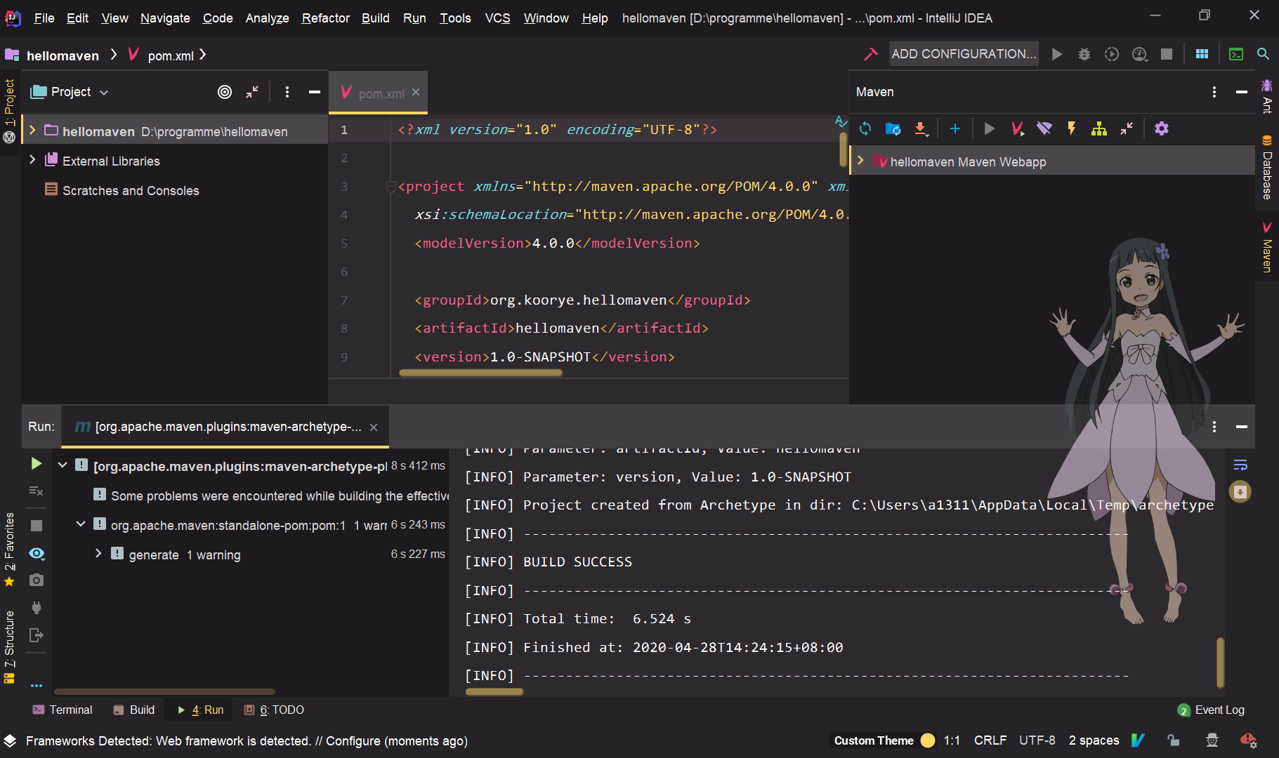Expand External Libraries node
This screenshot has height=758, width=1279.
[32, 160]
